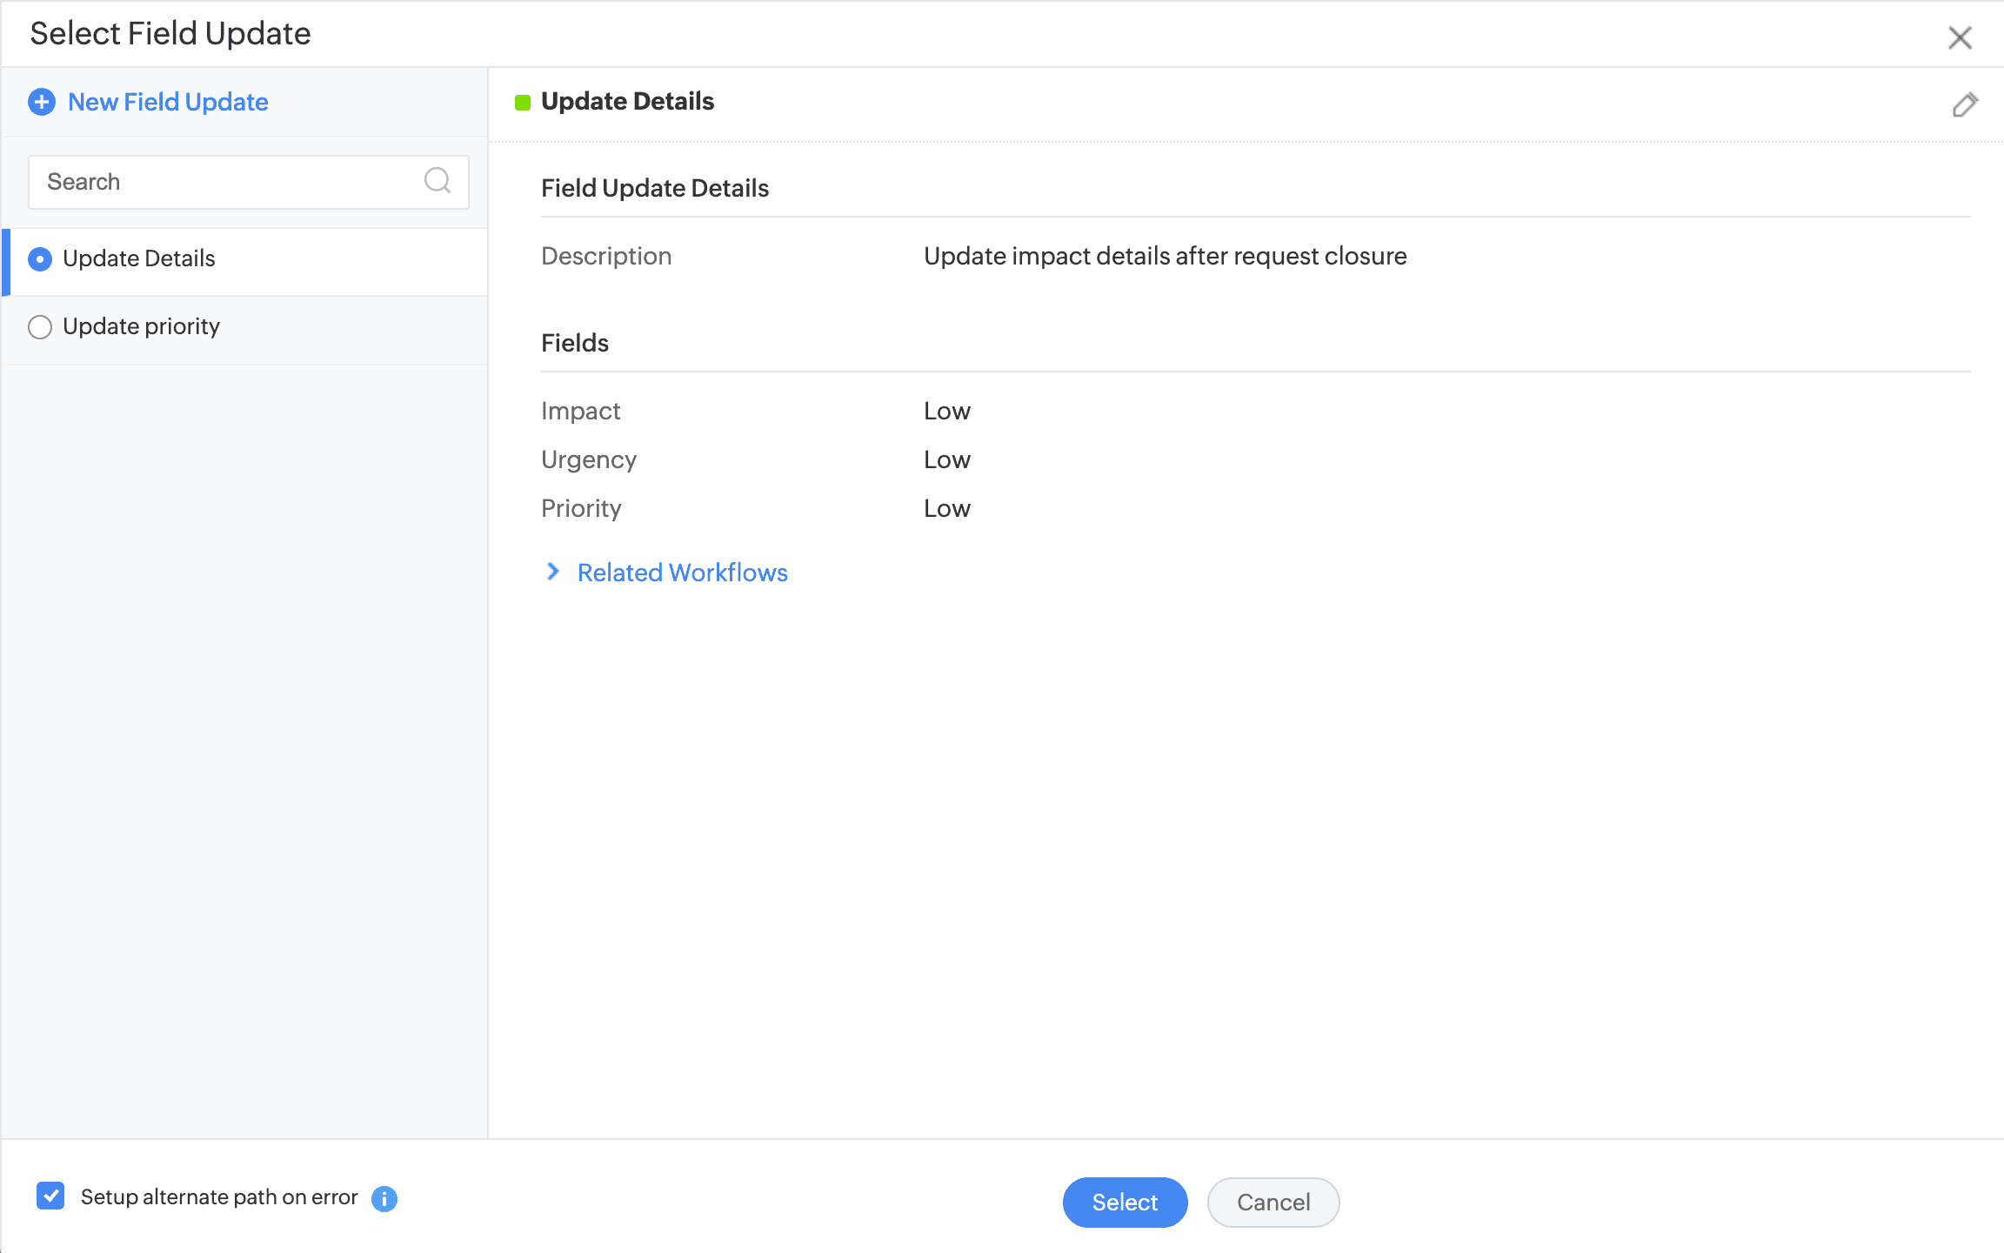Click the description text about request closure

pyautogui.click(x=1165, y=256)
